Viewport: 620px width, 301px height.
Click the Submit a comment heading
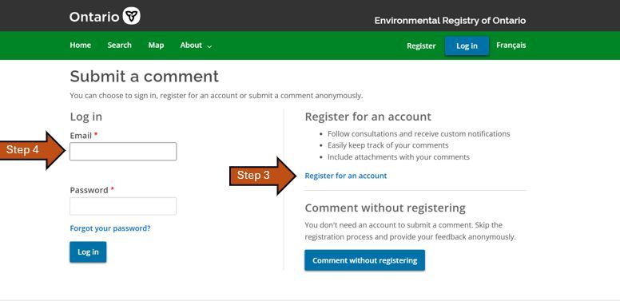[x=145, y=76]
